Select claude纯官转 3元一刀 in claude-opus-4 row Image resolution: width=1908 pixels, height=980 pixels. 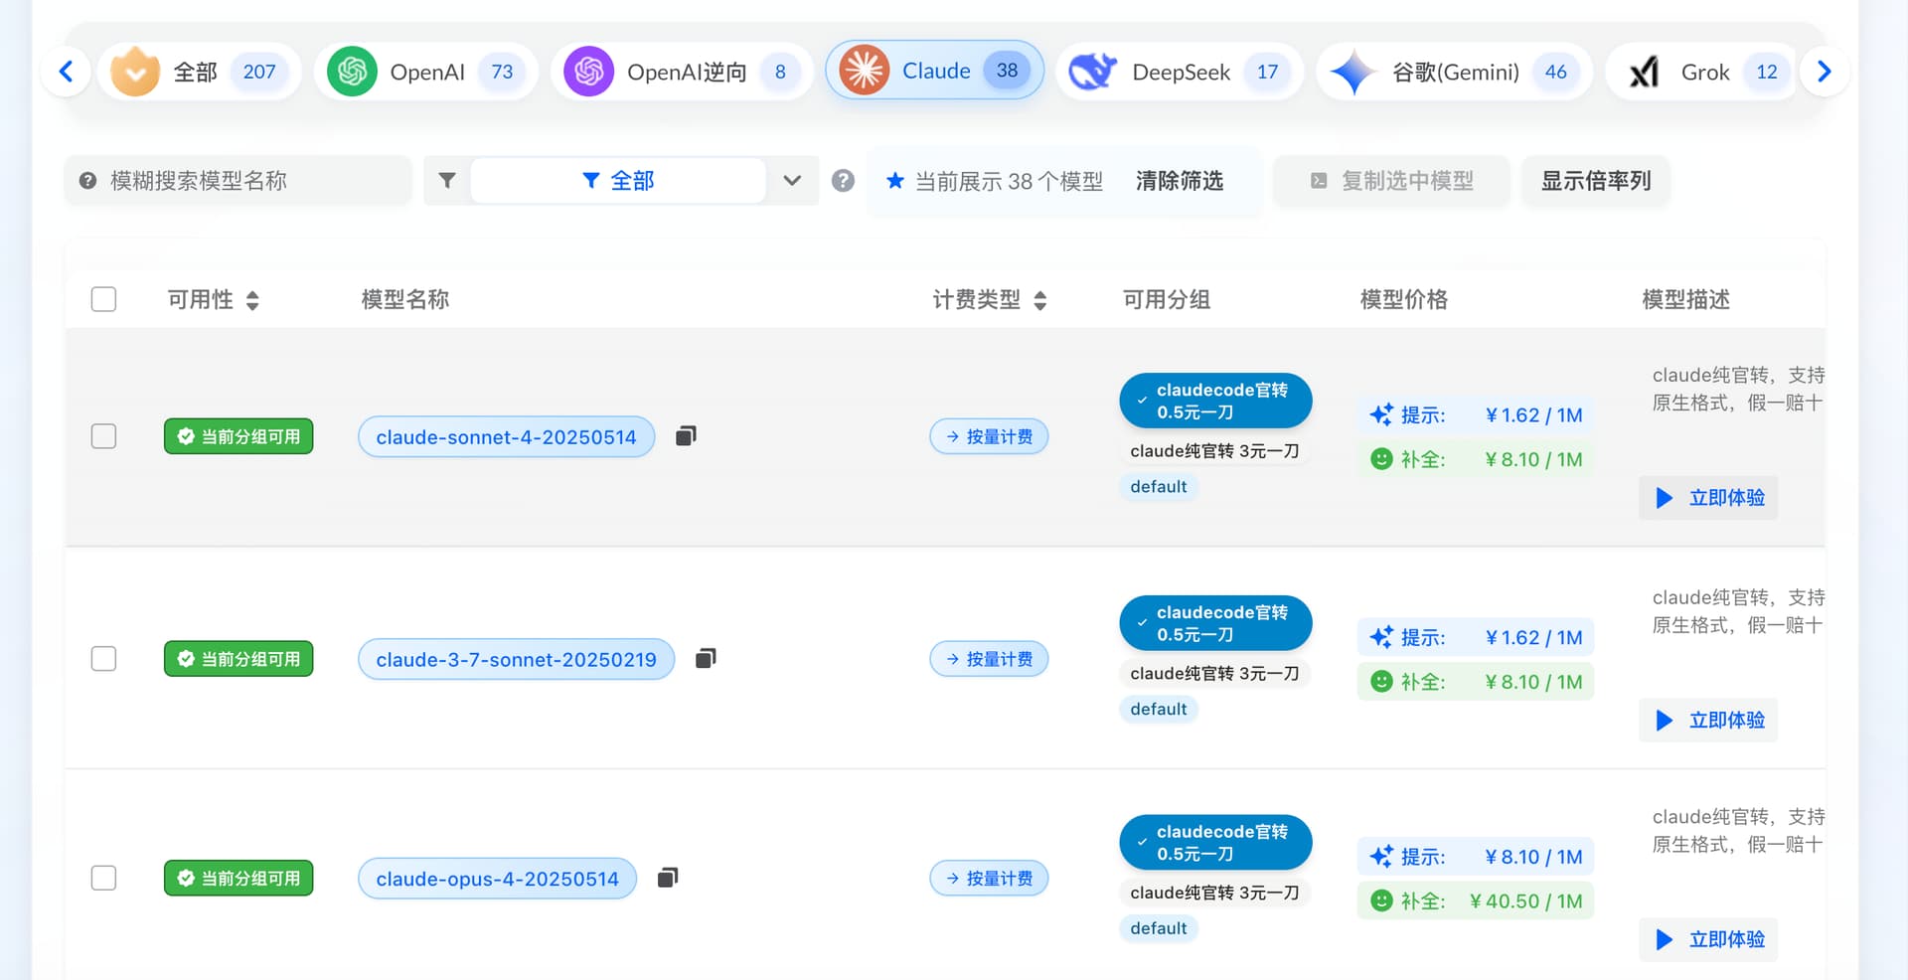point(1214,893)
